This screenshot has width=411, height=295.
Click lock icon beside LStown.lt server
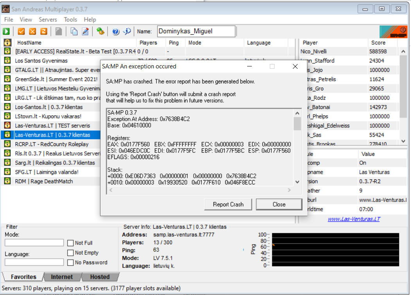pos(7,116)
